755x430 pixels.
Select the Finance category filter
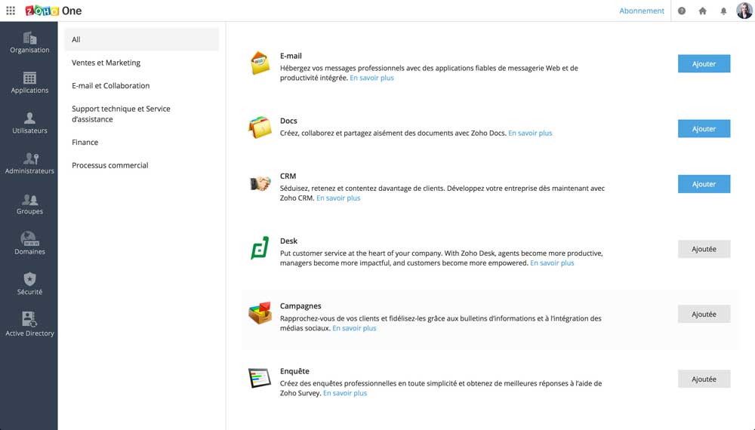pyautogui.click(x=85, y=142)
